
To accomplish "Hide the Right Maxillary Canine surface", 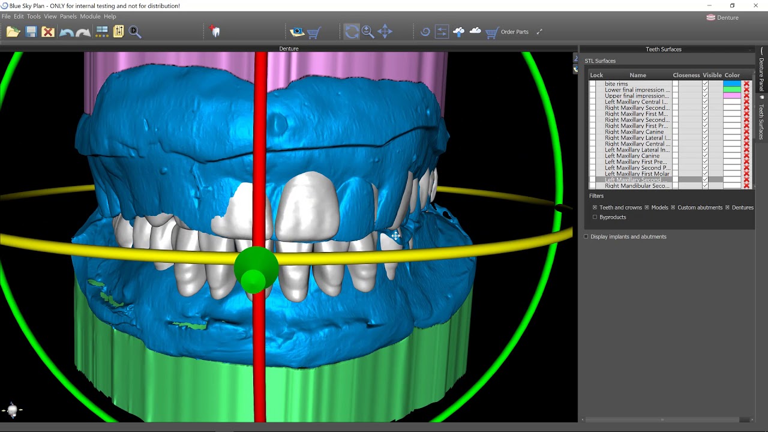I will (x=705, y=132).
